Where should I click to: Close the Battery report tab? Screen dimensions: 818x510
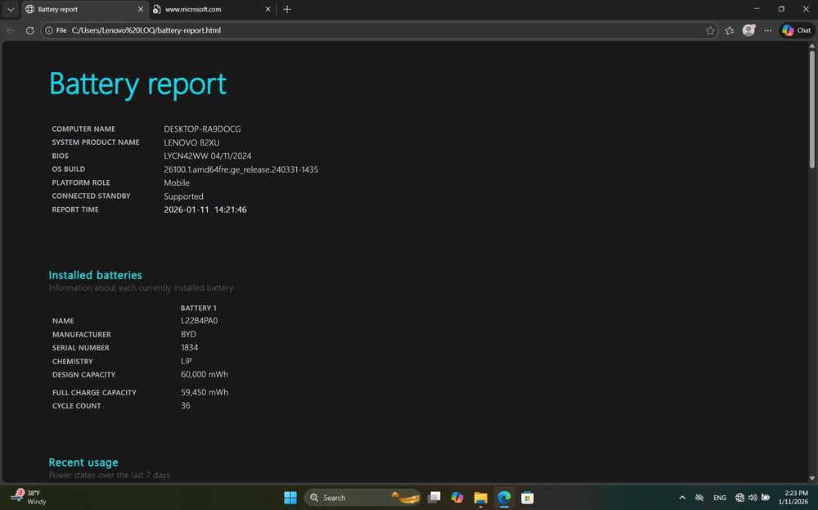(141, 9)
